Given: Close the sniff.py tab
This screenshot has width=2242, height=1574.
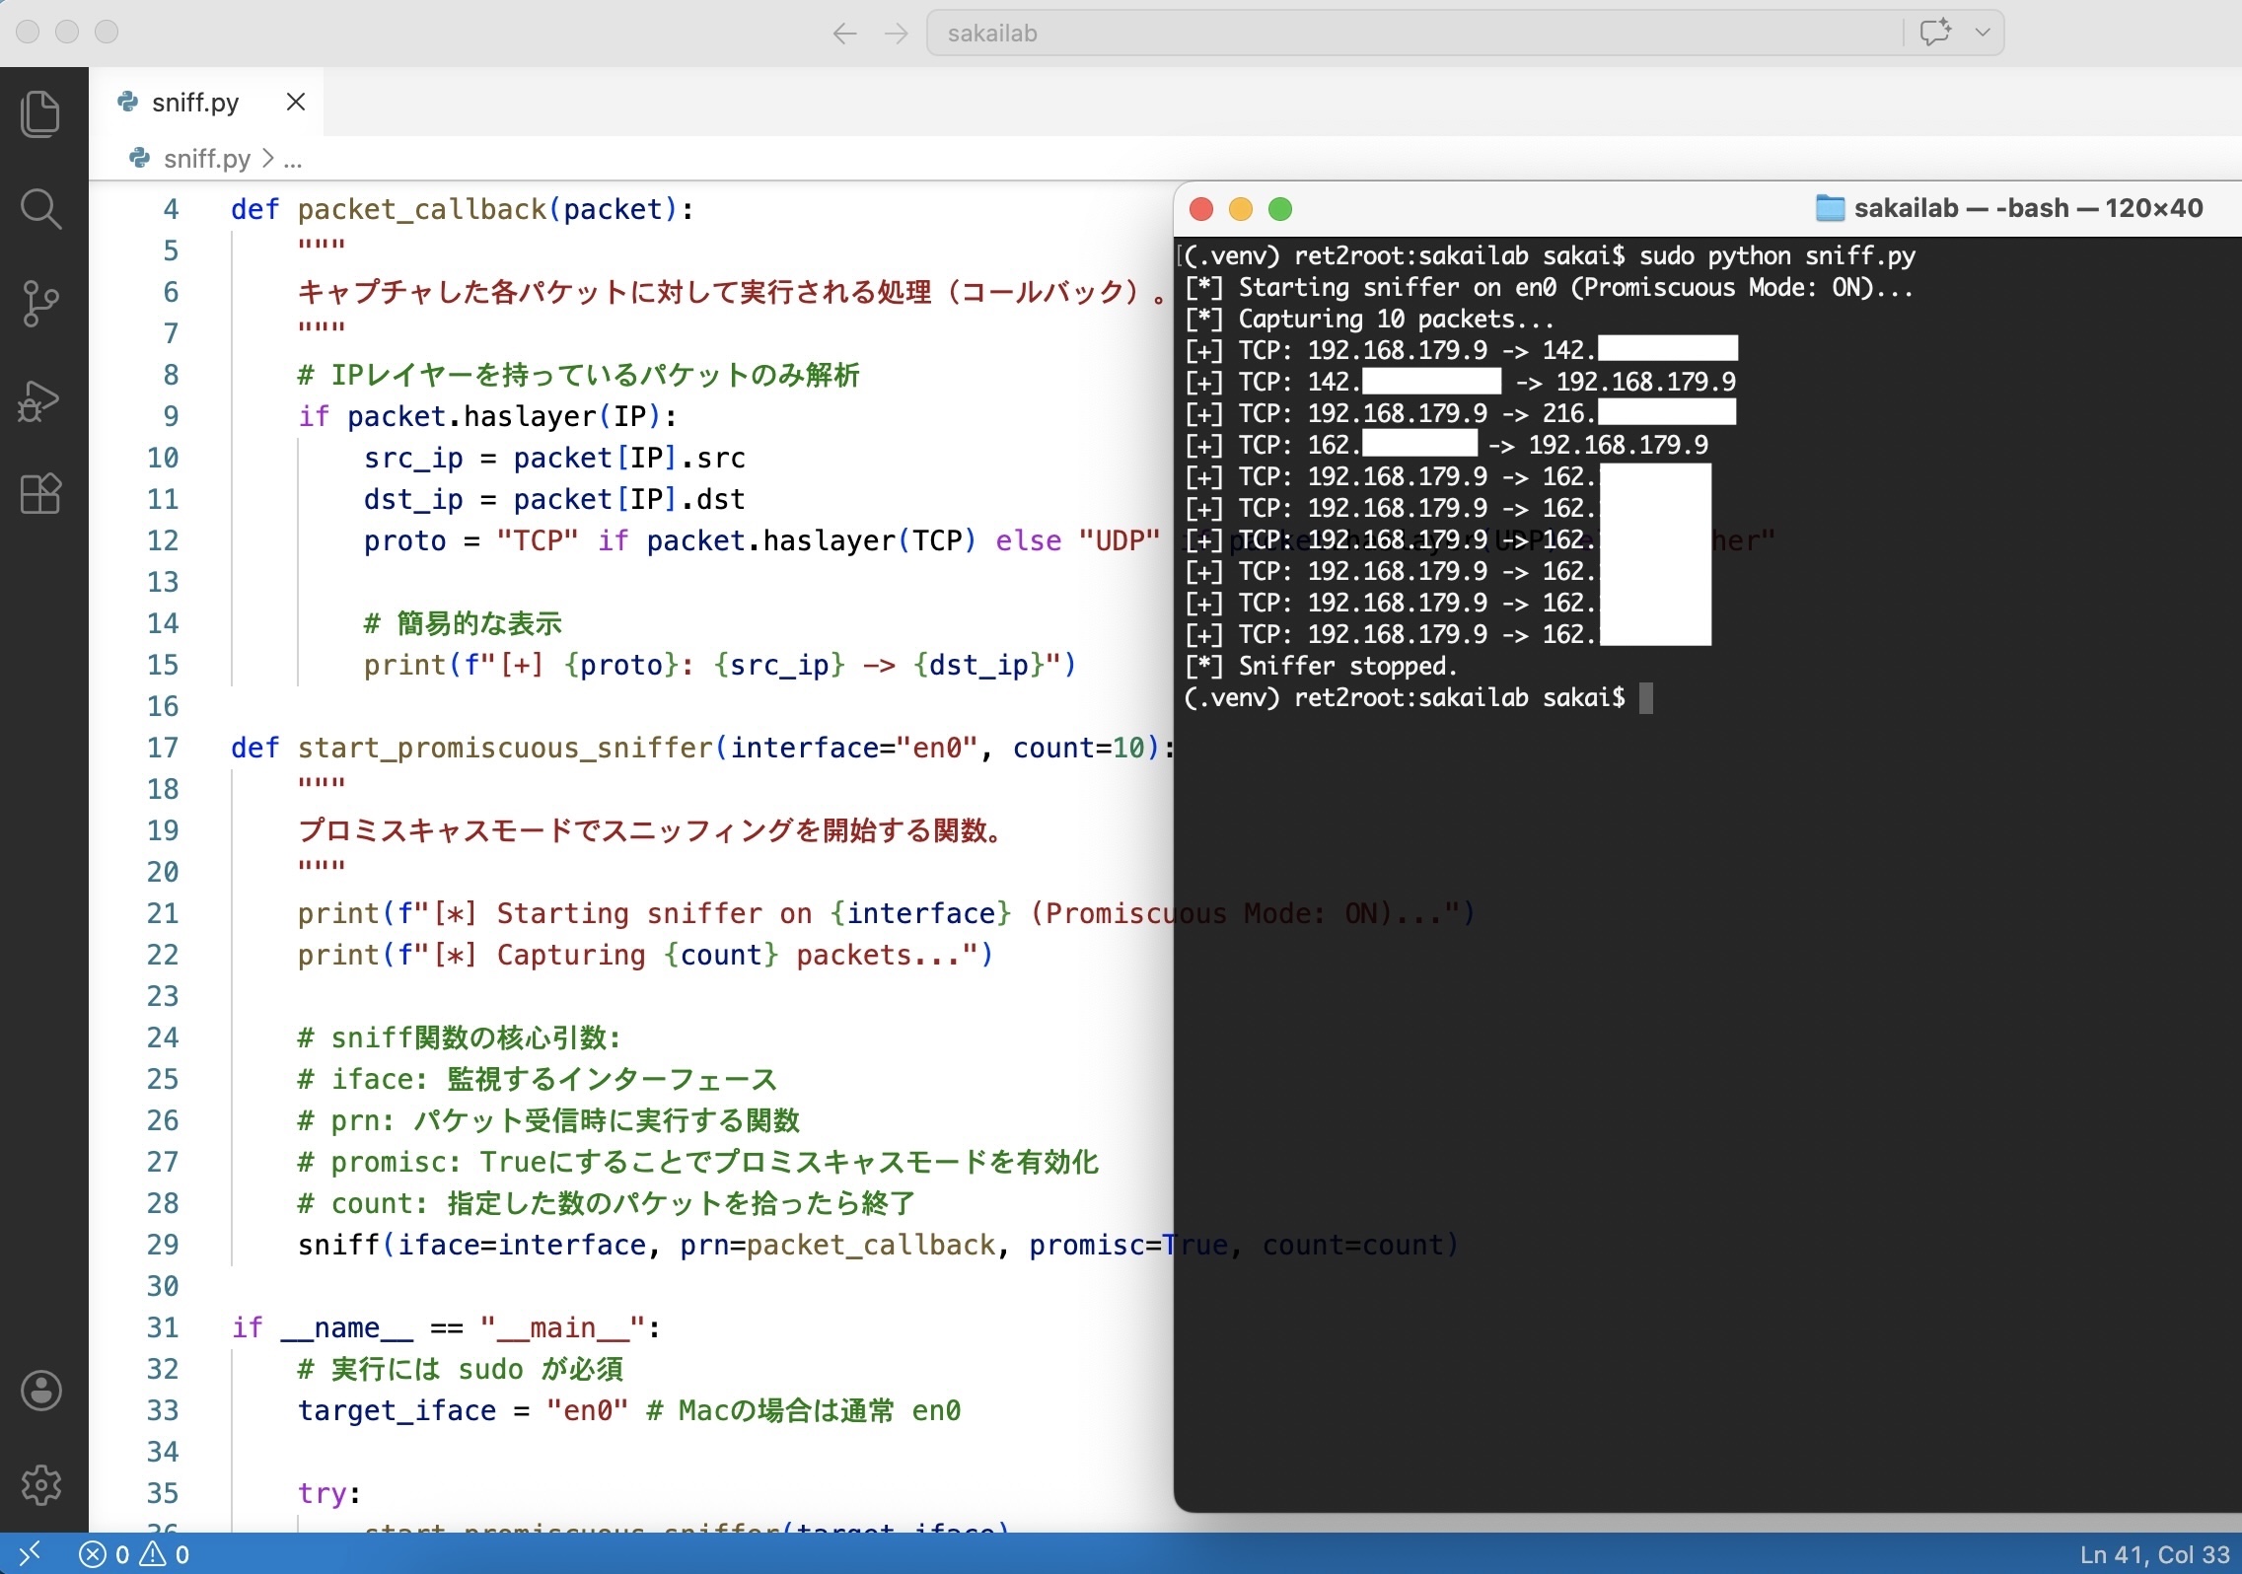Looking at the screenshot, I should coord(296,103).
